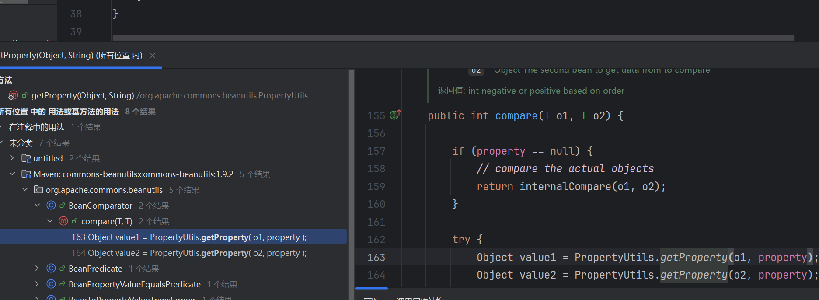Viewport: 819px width, 300px height.
Task: Click the Maven commons-beanutils library icon
Action: pyautogui.click(x=26, y=174)
